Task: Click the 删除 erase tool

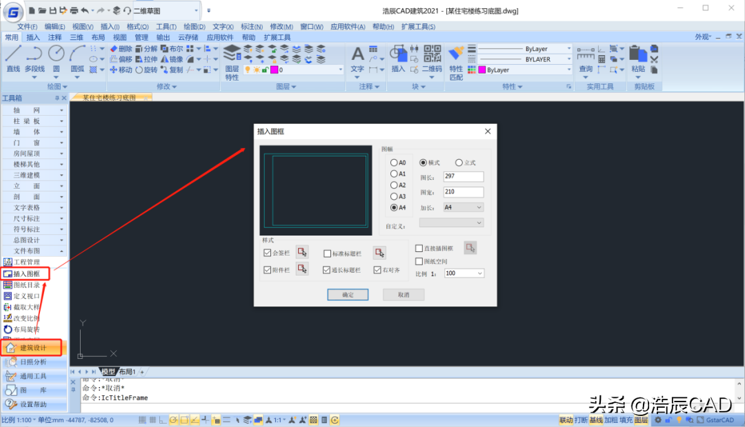Action: pos(121,49)
